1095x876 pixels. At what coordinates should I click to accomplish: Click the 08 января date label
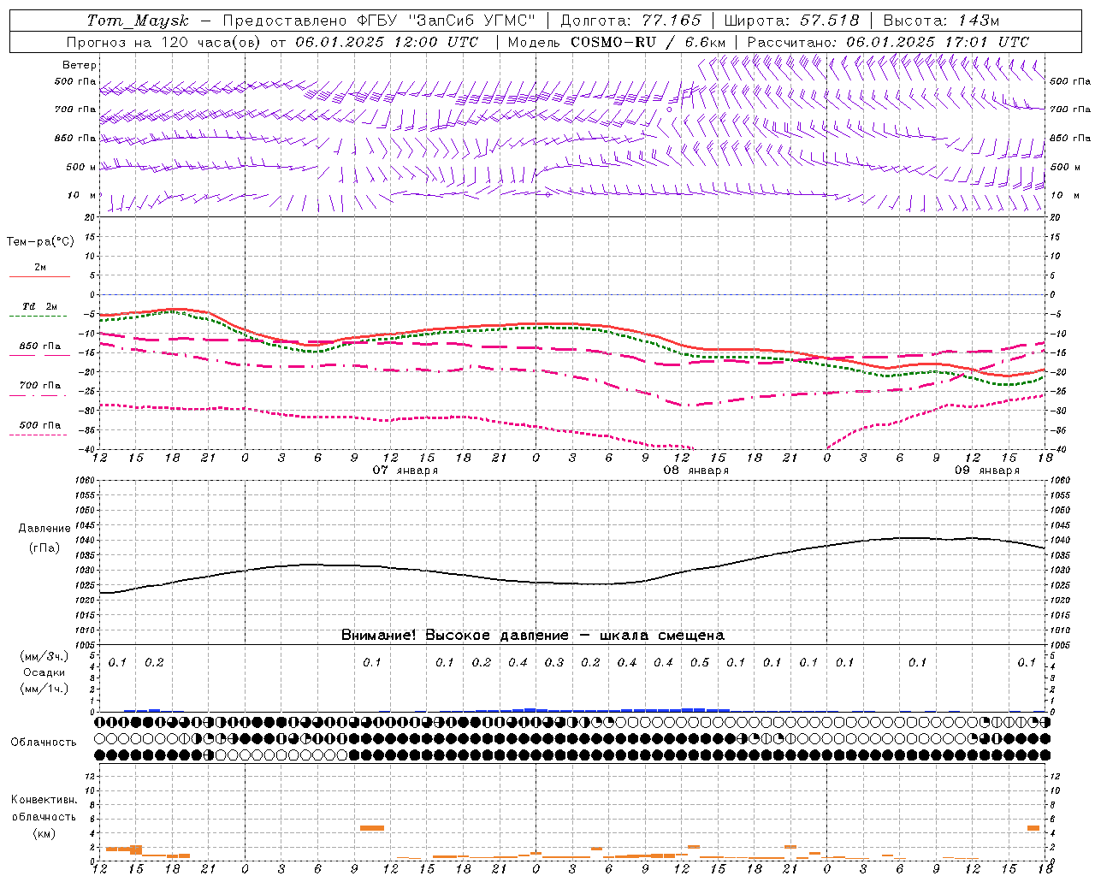[x=696, y=471]
